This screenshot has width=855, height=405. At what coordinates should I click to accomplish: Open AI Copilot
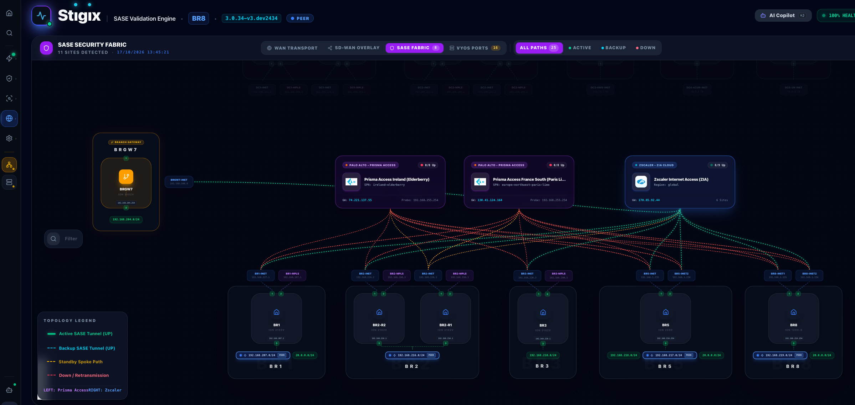783,15
